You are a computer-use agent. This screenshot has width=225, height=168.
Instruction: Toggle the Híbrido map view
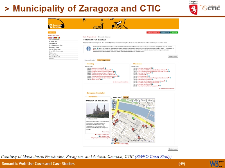150,101
